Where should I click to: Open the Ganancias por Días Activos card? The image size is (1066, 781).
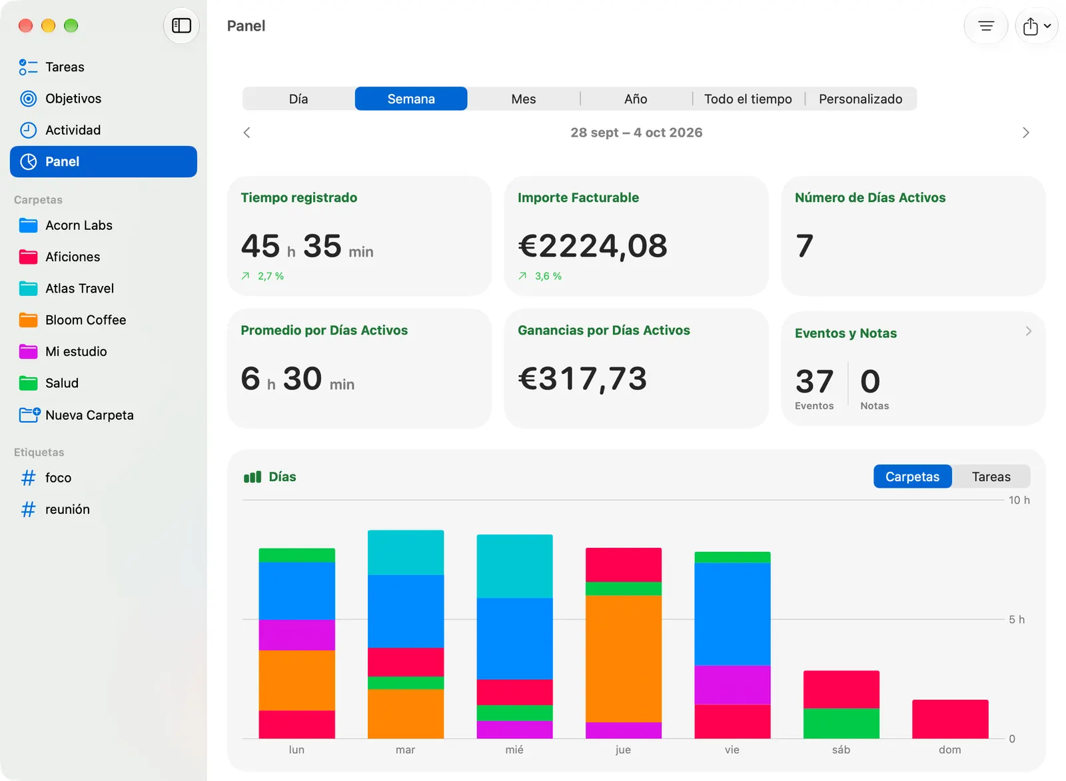coord(636,369)
